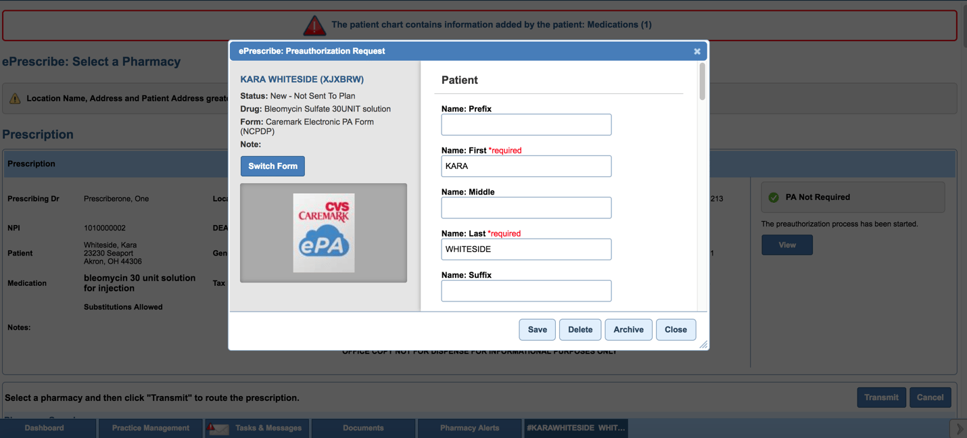The image size is (967, 438).
Task: Click the dialog's corner resize grip
Action: [703, 345]
